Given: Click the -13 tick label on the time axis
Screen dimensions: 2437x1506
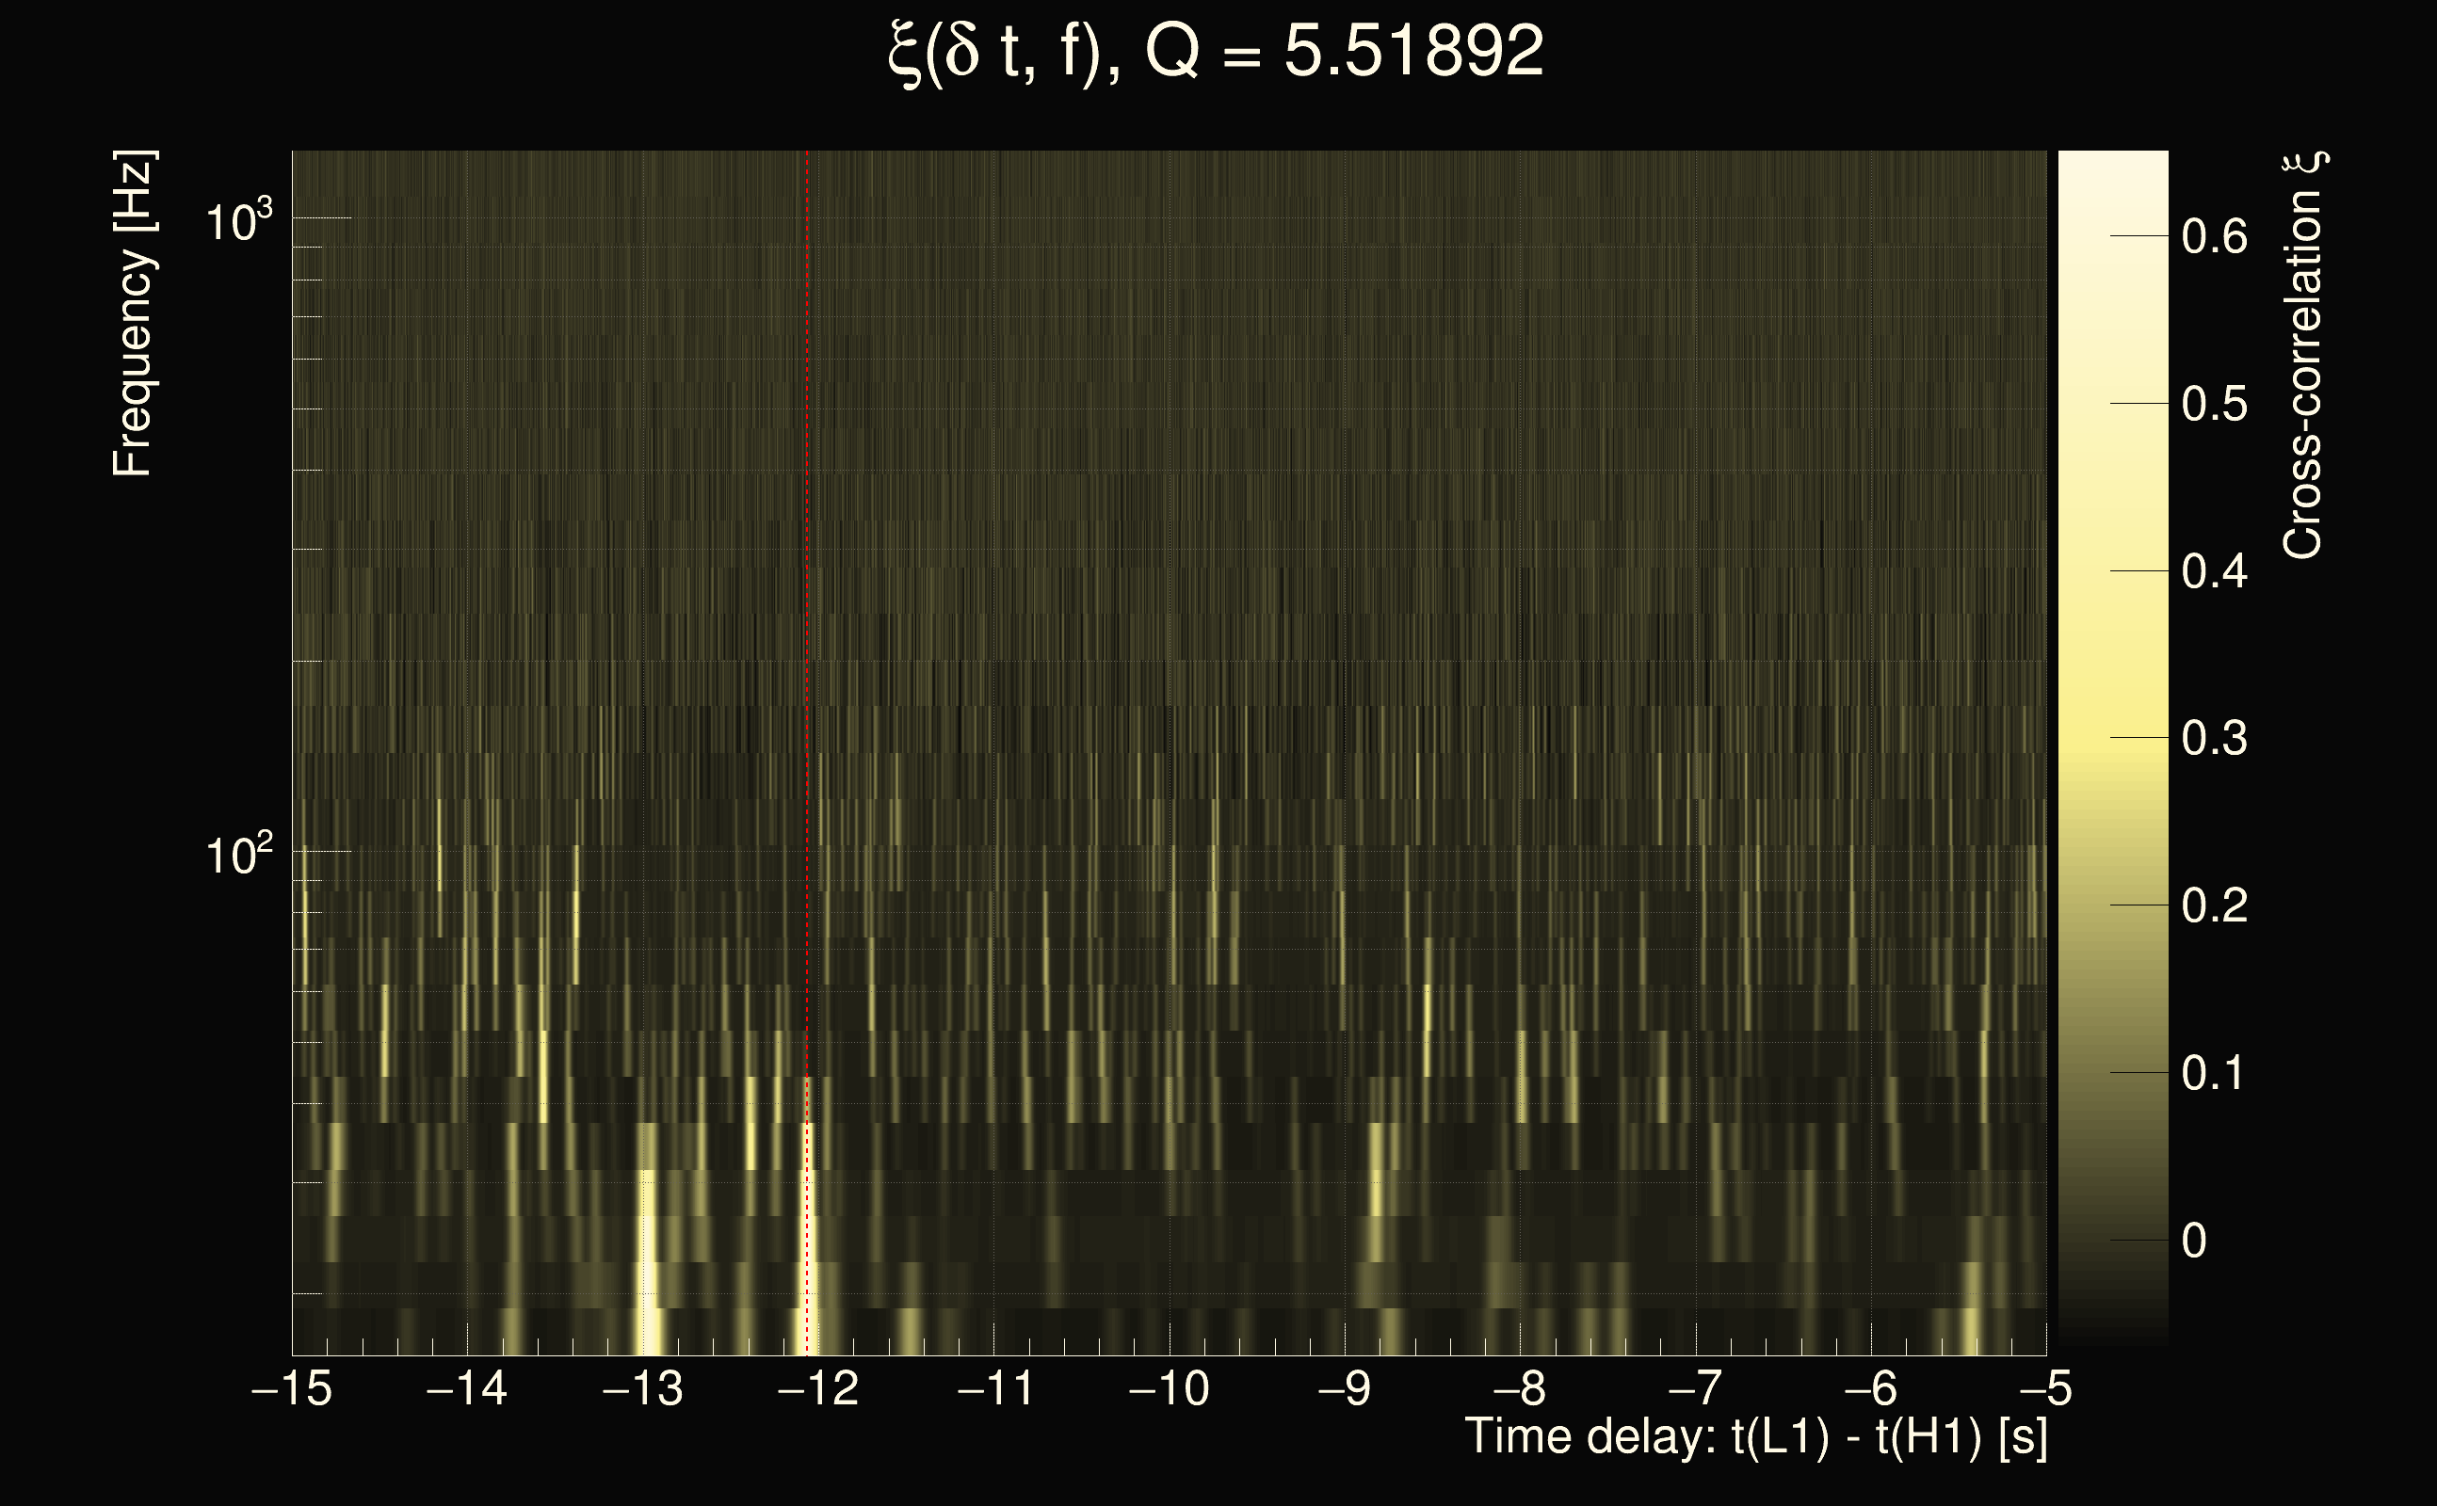Looking at the screenshot, I should click(642, 1388).
